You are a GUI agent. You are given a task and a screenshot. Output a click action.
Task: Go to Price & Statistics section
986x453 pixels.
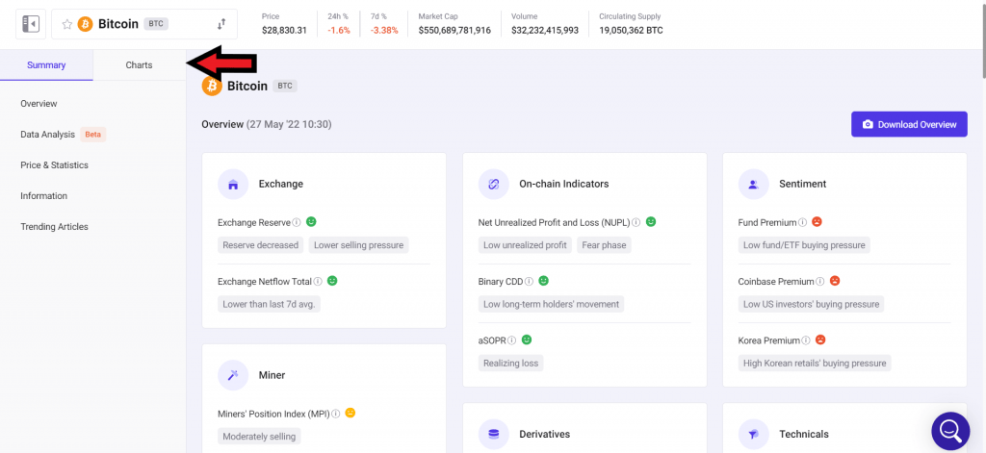tap(54, 165)
